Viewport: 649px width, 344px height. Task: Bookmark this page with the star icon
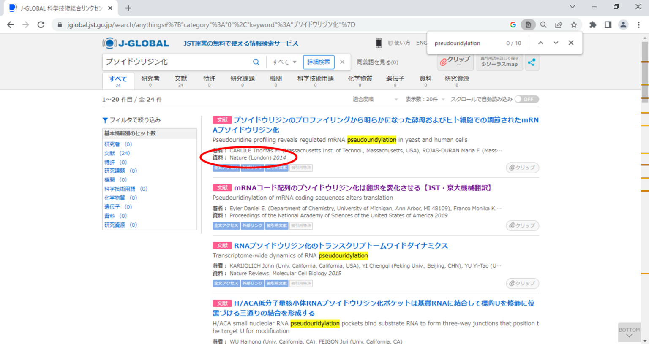[574, 24]
